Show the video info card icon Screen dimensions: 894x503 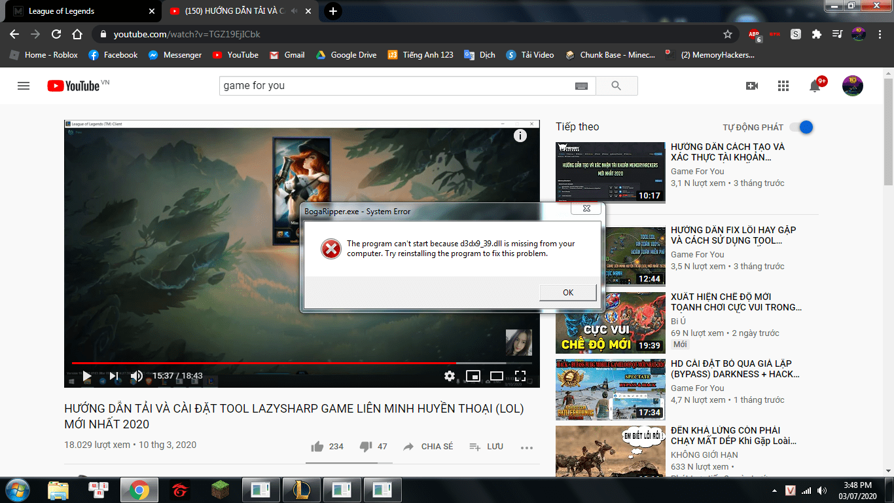click(520, 136)
